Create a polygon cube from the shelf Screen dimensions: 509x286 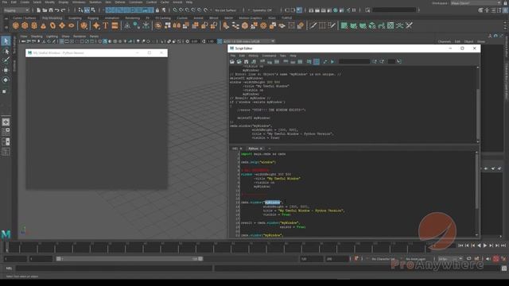[25, 25]
